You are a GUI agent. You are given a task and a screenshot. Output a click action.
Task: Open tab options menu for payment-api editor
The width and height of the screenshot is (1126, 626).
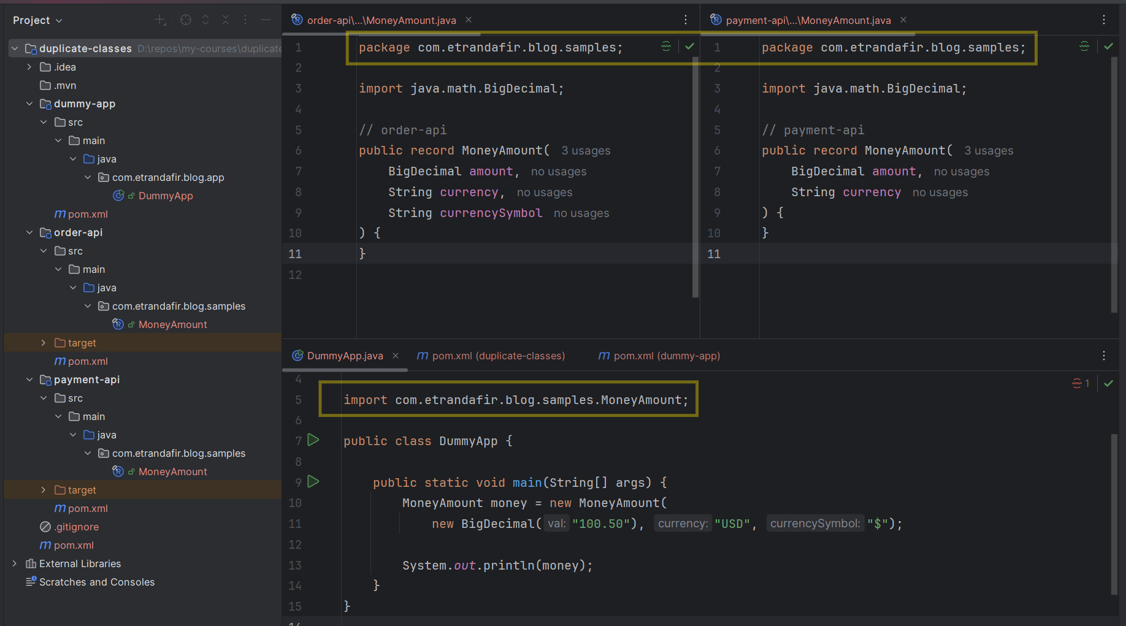point(1103,20)
